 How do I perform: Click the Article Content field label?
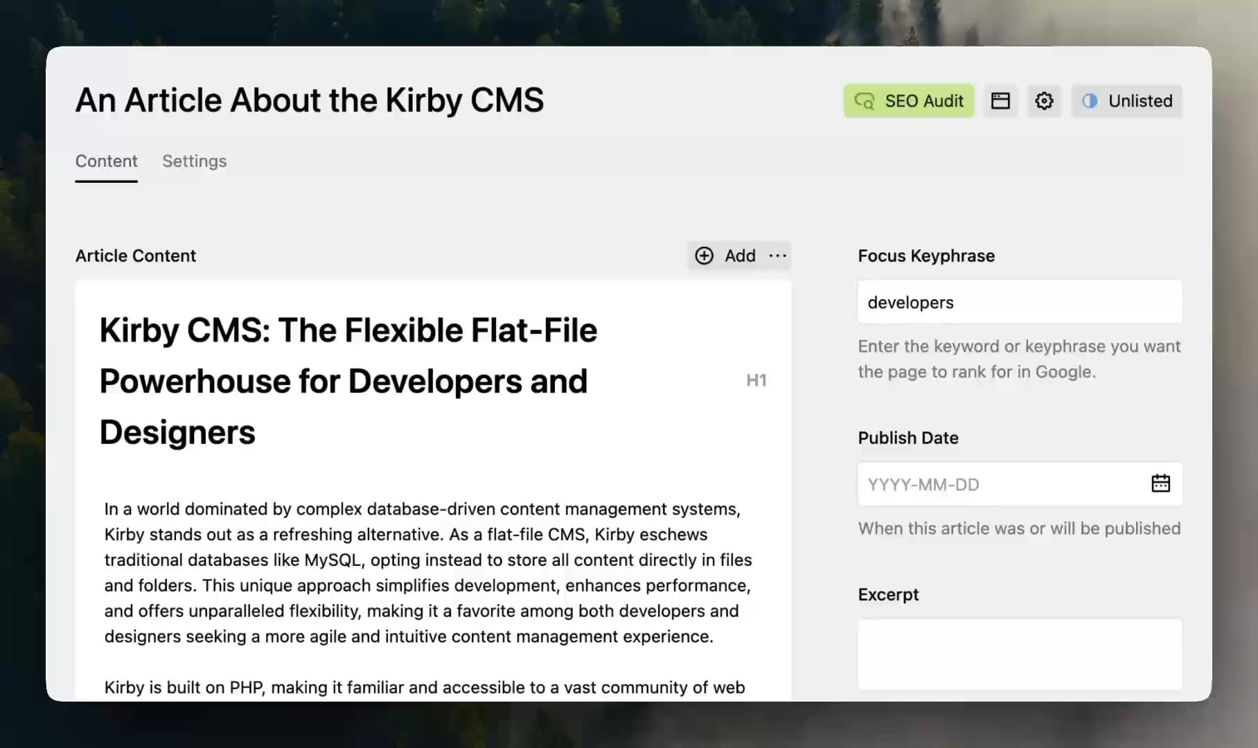click(135, 256)
